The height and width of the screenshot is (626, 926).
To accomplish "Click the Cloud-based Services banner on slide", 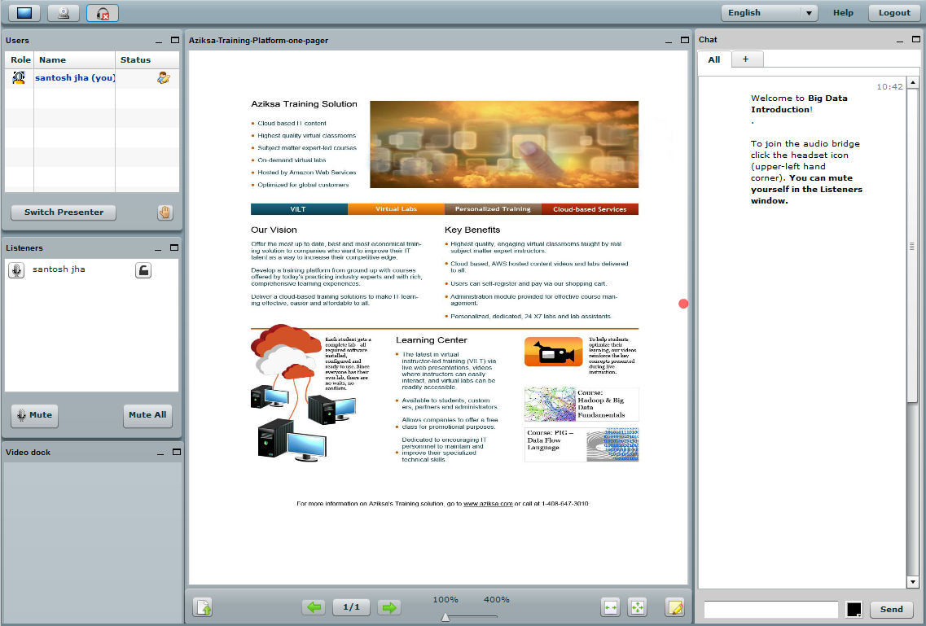I will 590,209.
